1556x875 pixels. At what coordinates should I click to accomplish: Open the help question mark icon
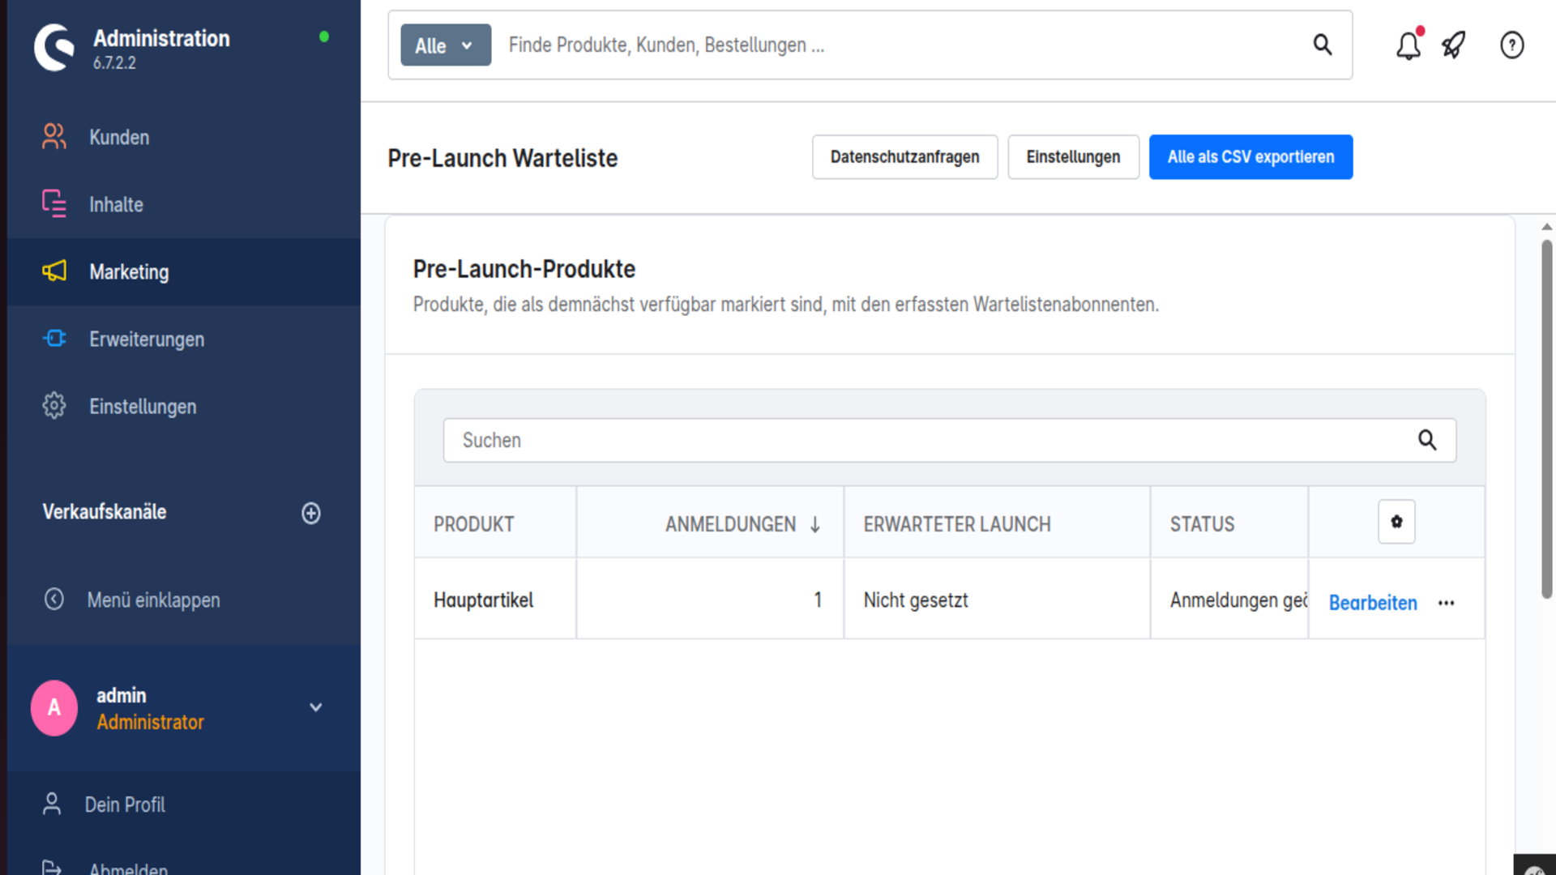pos(1512,45)
